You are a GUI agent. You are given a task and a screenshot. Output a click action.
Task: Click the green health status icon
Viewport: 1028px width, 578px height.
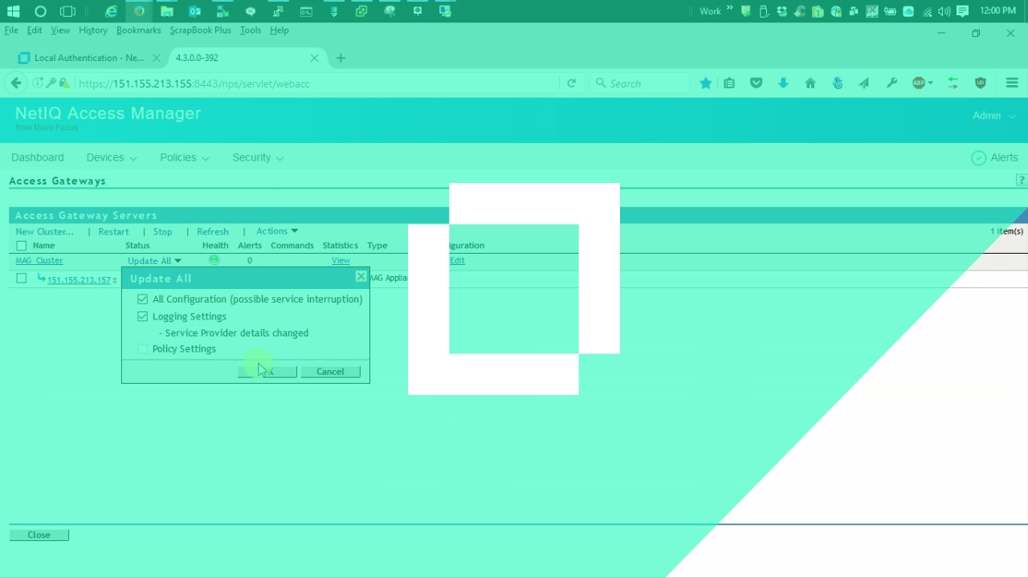[x=214, y=260]
